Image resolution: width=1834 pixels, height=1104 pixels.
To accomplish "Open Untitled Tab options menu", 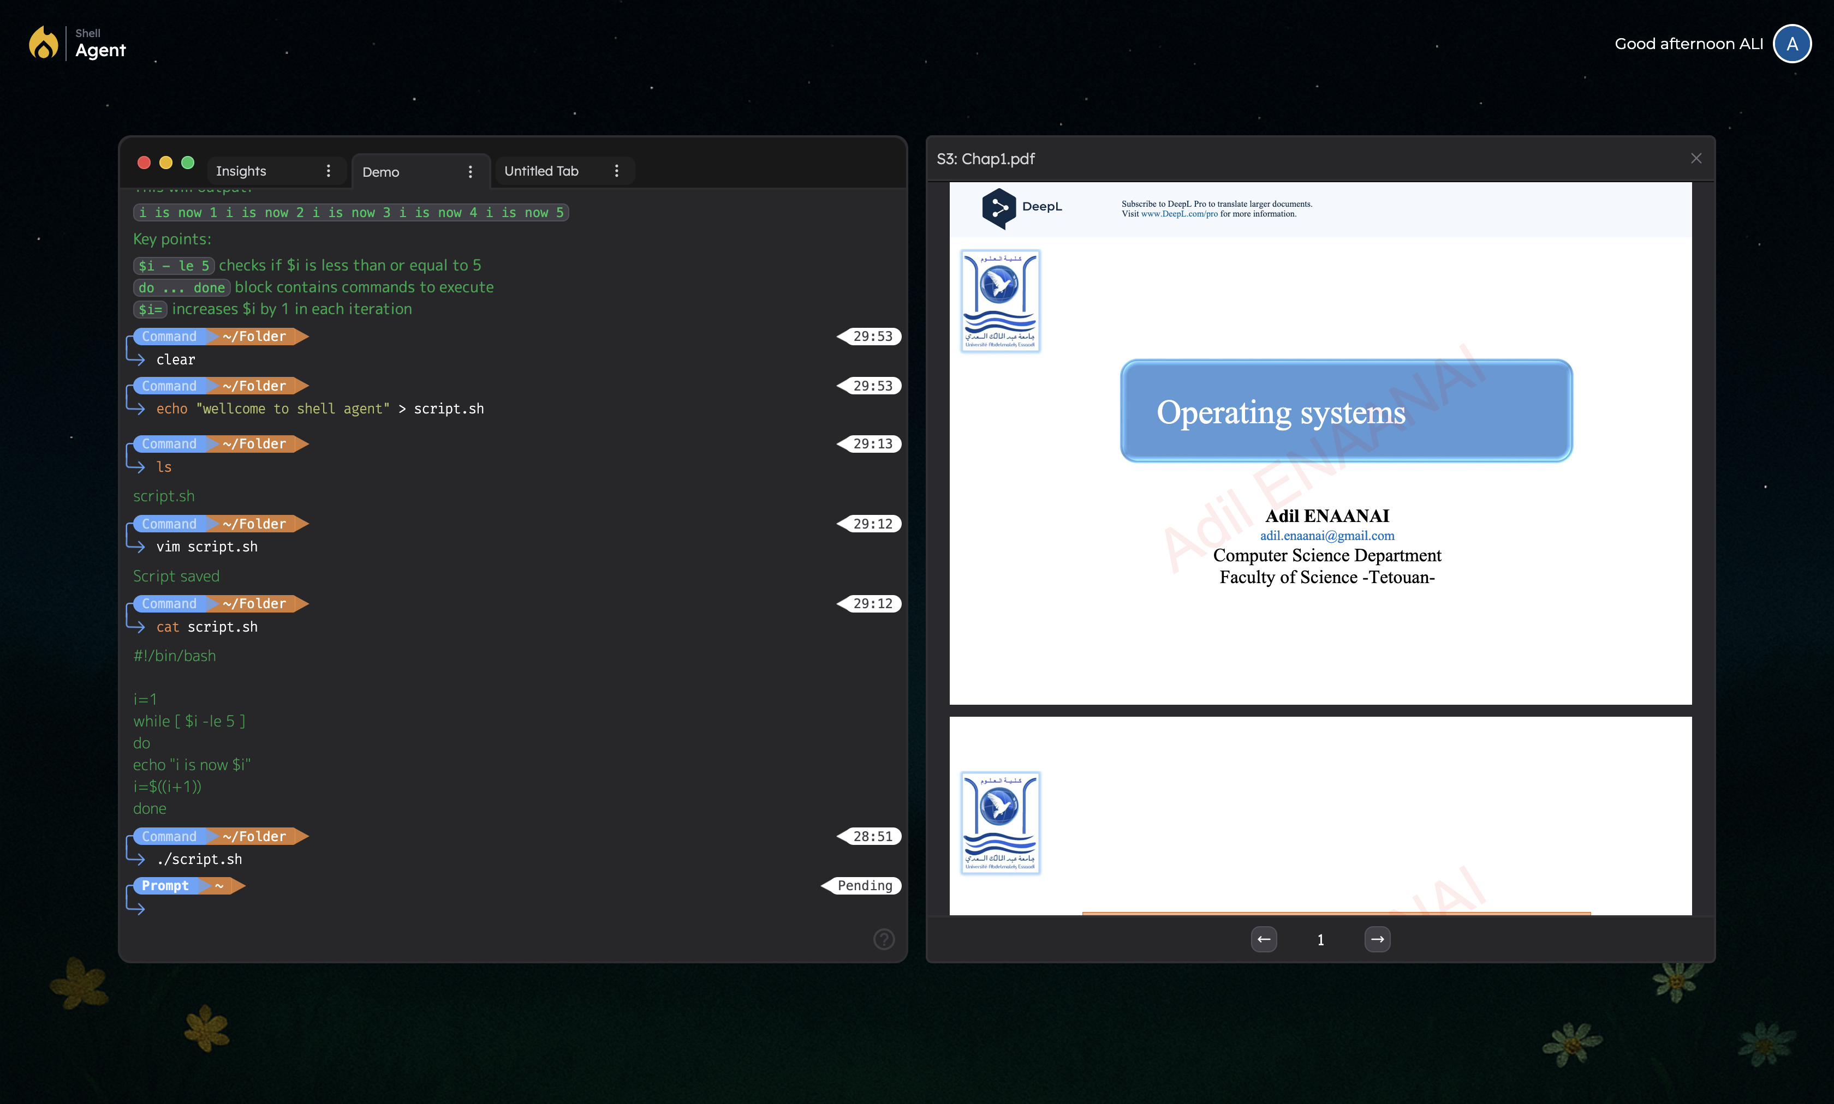I will [x=616, y=171].
